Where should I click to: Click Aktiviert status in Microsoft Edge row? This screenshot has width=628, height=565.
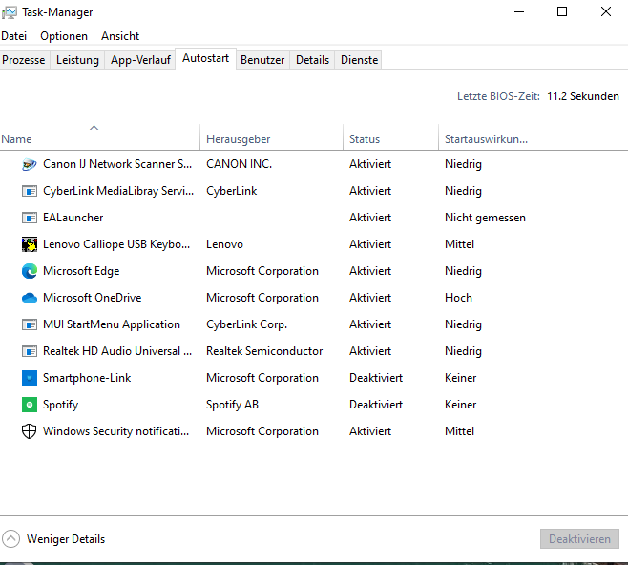370,271
